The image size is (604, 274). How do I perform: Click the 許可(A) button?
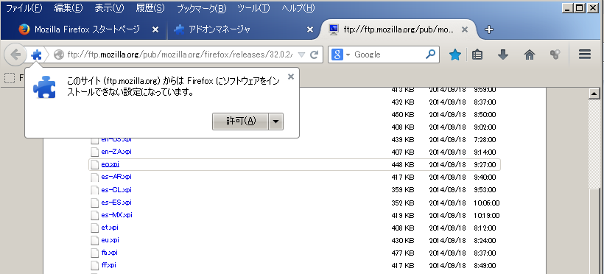[240, 121]
